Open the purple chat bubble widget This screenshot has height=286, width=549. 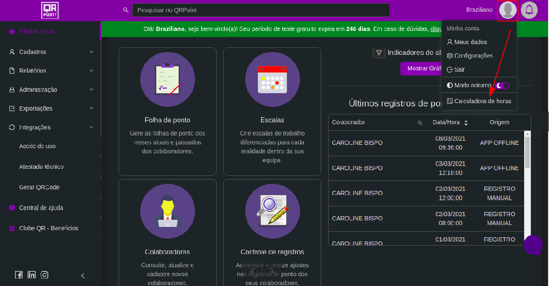pos(533,245)
